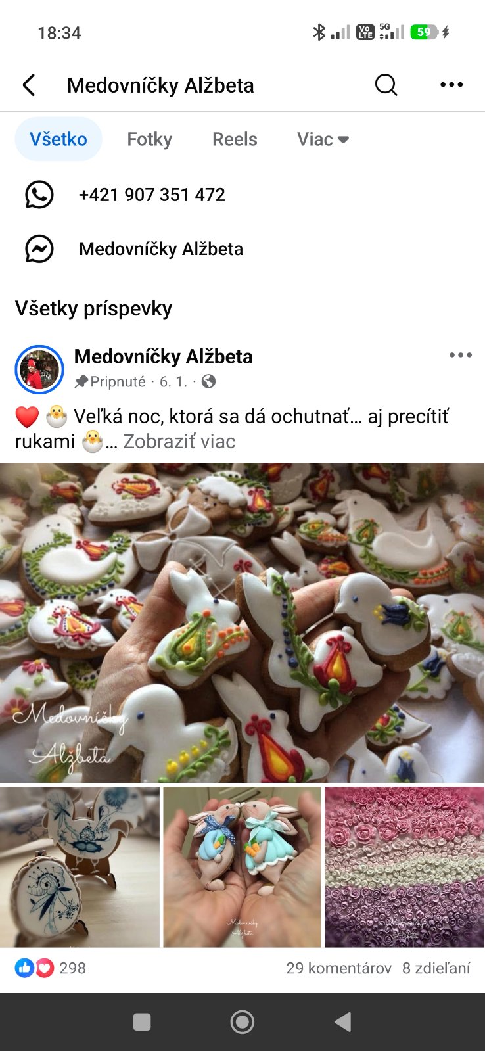Image resolution: width=485 pixels, height=1051 pixels.
Task: Open Medovníčky Alžbeta Messenger contact link
Action: (161, 249)
